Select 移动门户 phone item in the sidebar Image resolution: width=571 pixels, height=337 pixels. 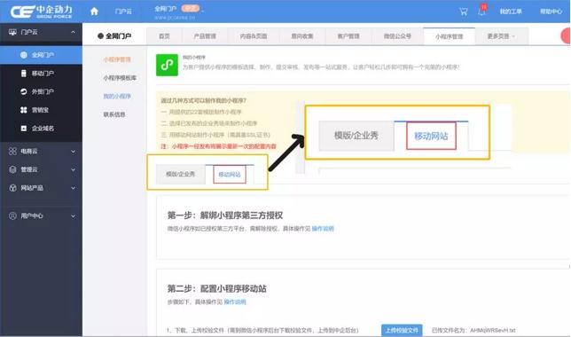(x=41, y=74)
